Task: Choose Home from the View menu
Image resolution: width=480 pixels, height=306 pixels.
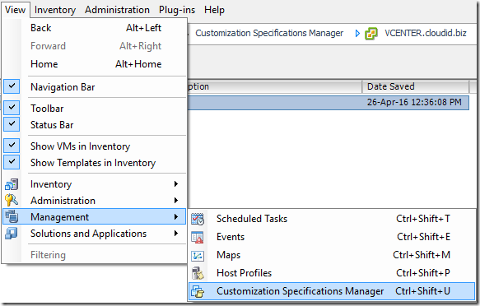Action: [x=95, y=64]
